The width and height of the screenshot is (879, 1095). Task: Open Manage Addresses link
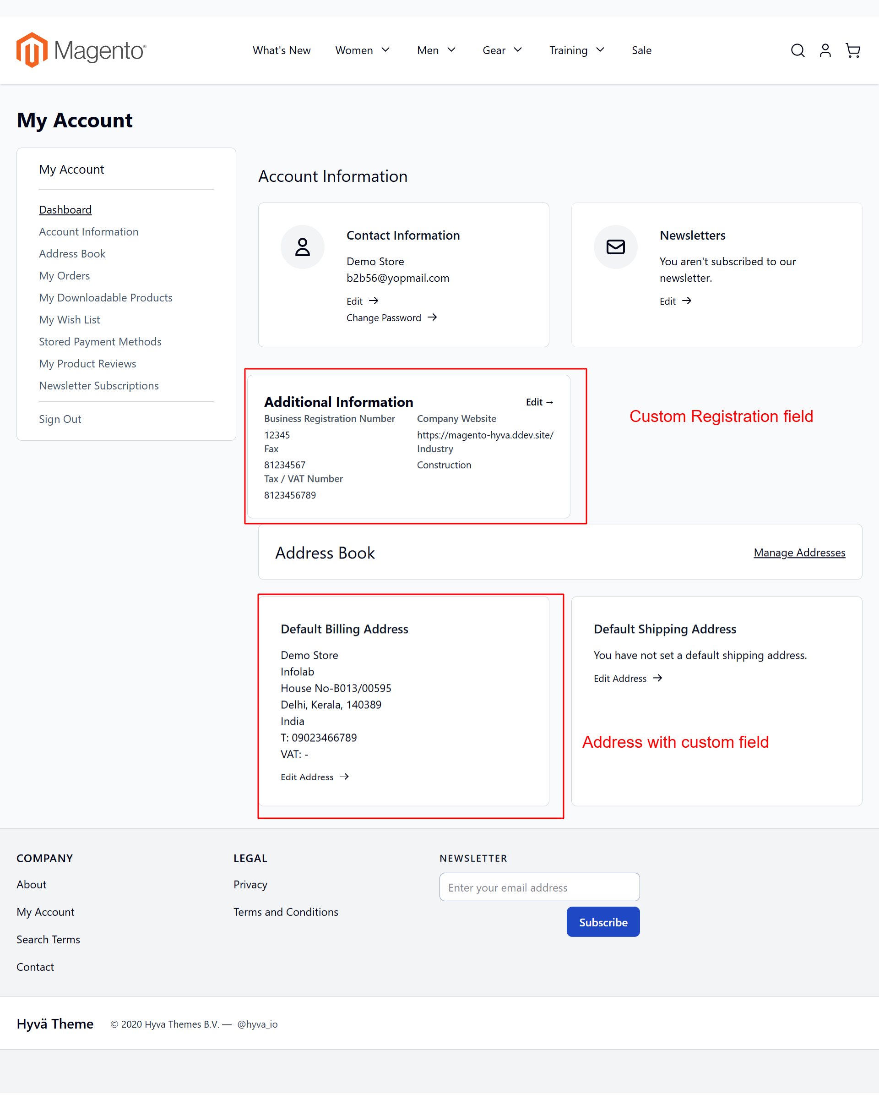click(x=799, y=553)
